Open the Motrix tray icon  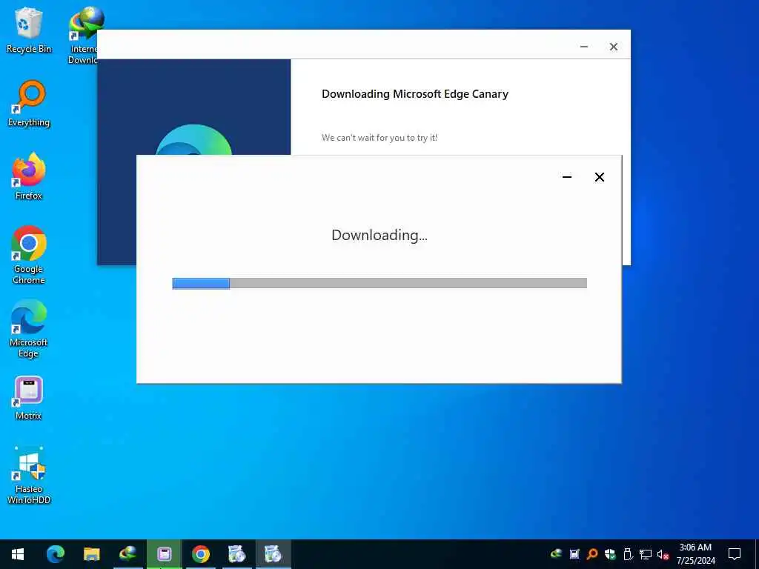click(574, 554)
